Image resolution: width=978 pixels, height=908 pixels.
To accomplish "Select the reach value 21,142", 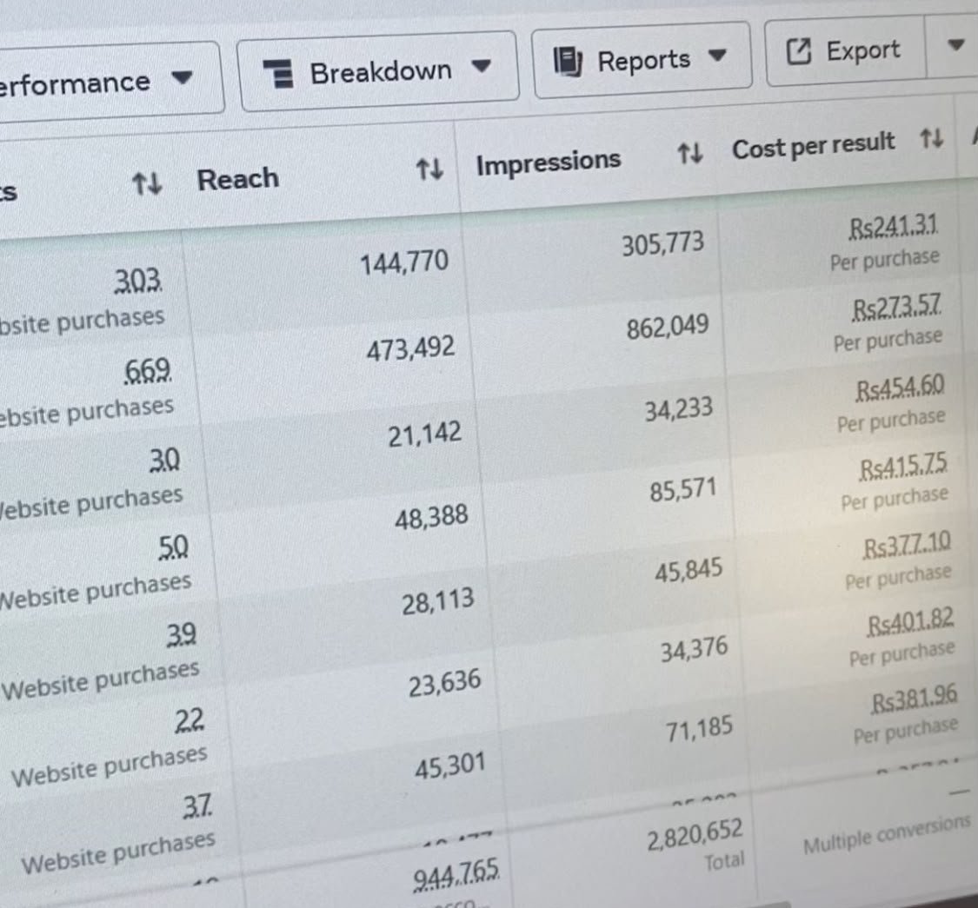I will 425,434.
